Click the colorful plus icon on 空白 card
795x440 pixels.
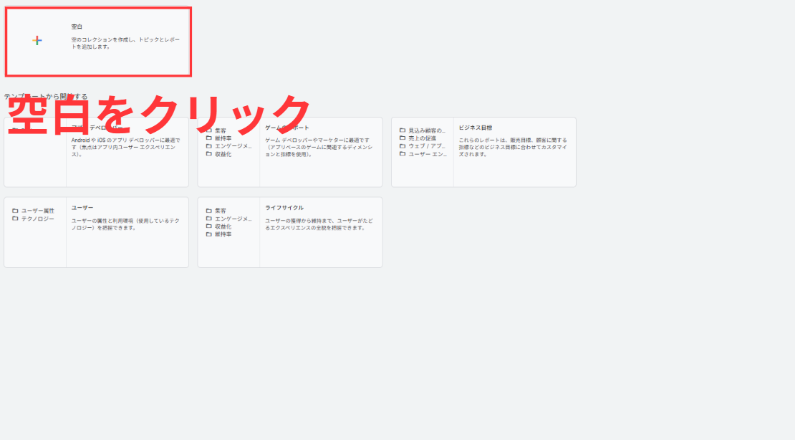(37, 41)
